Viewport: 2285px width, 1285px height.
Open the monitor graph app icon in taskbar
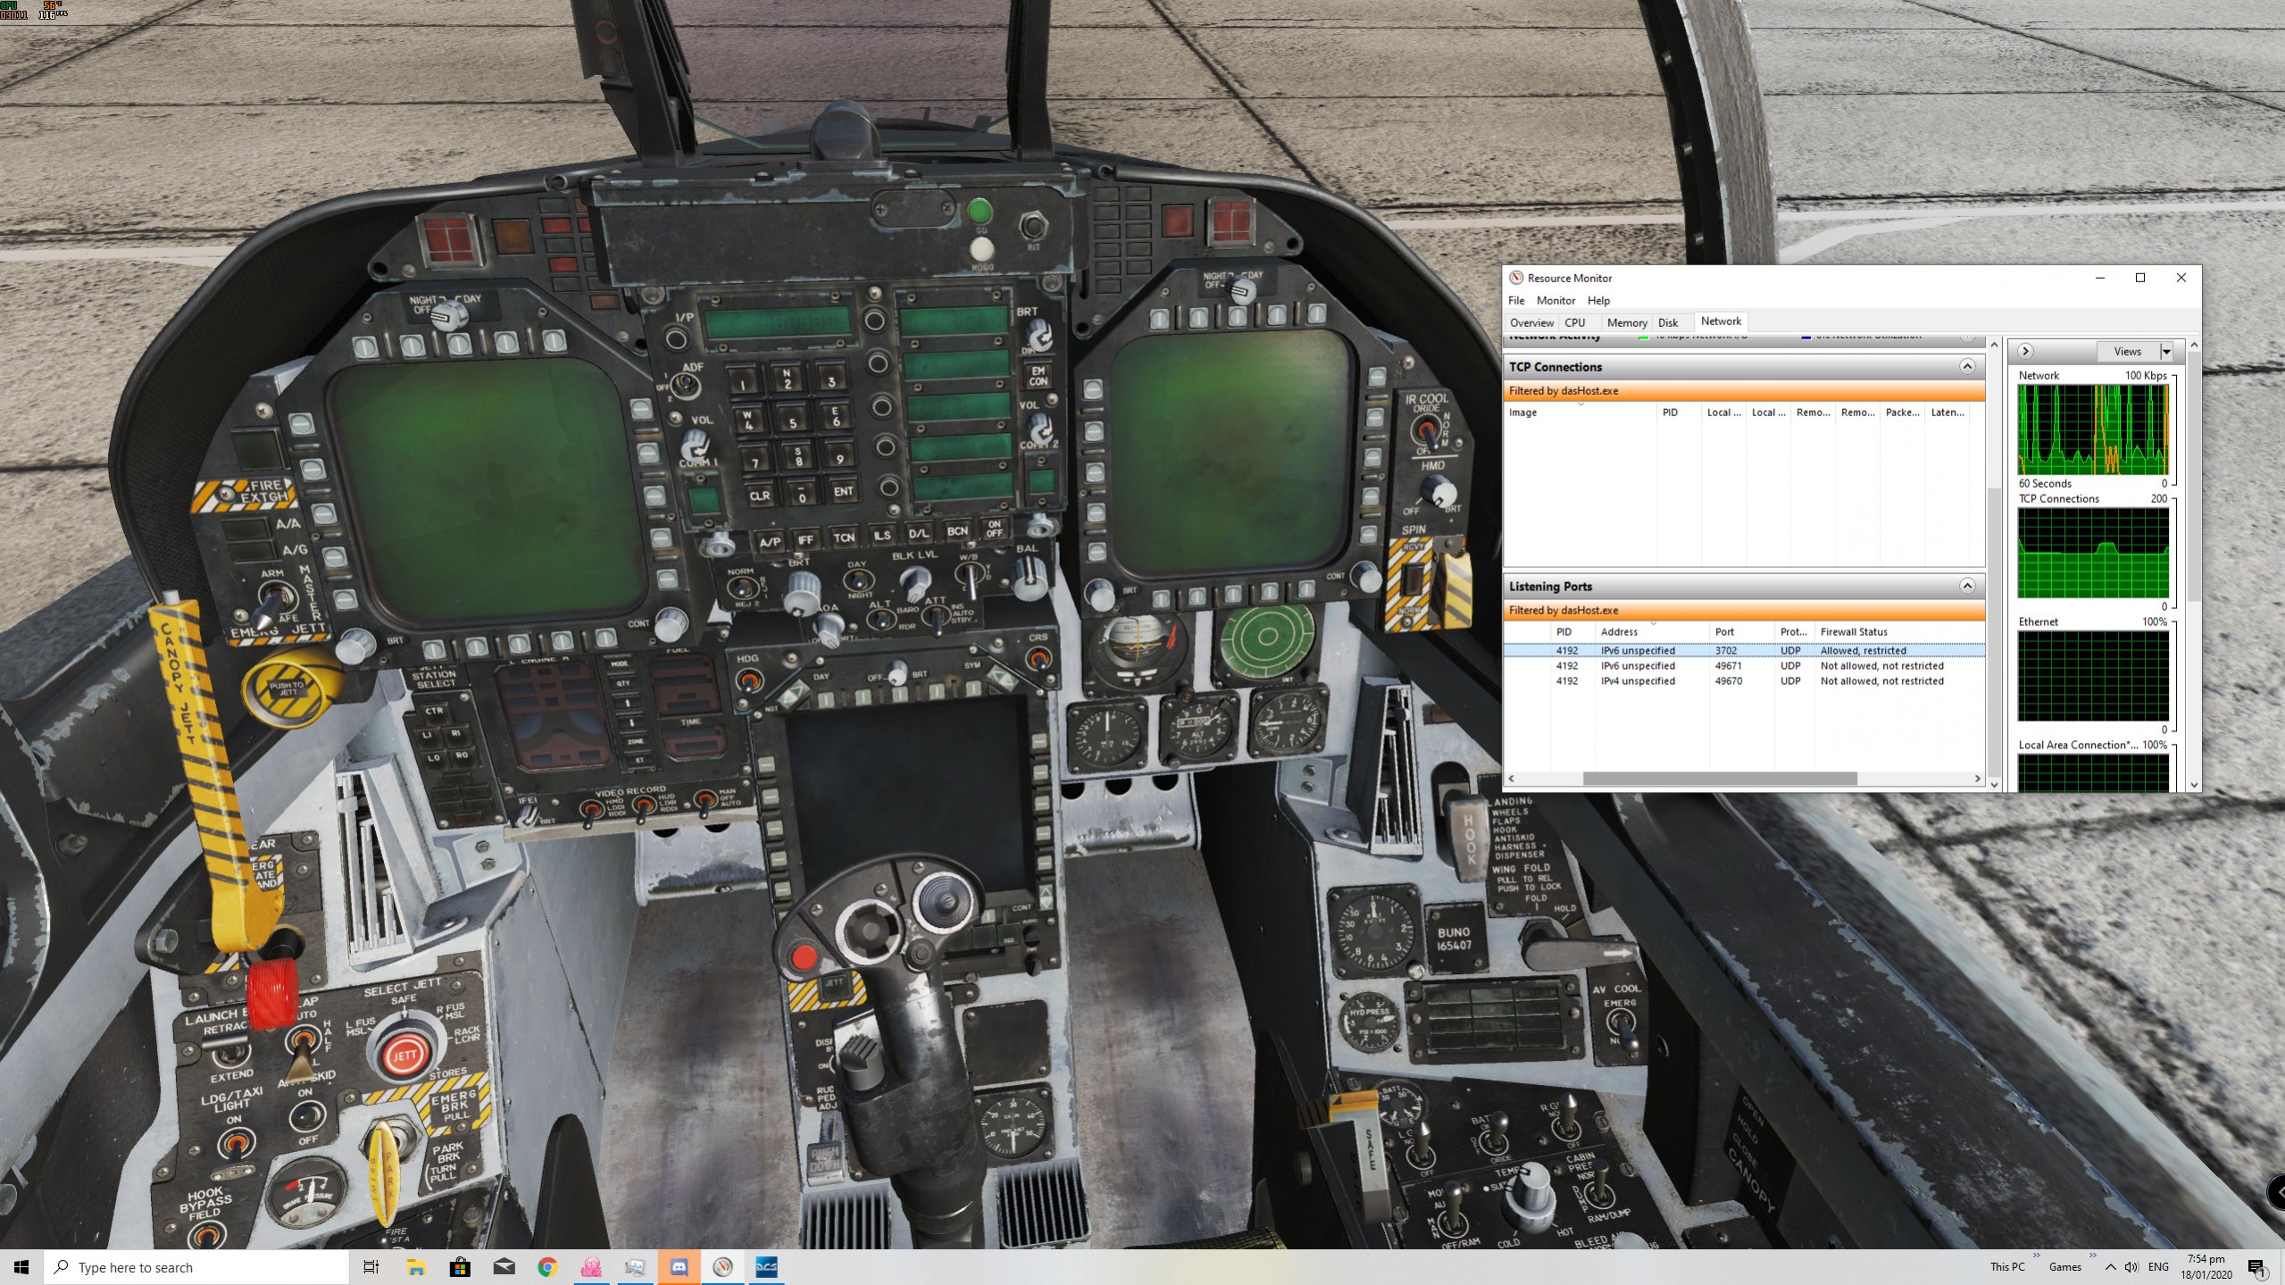pos(635,1267)
